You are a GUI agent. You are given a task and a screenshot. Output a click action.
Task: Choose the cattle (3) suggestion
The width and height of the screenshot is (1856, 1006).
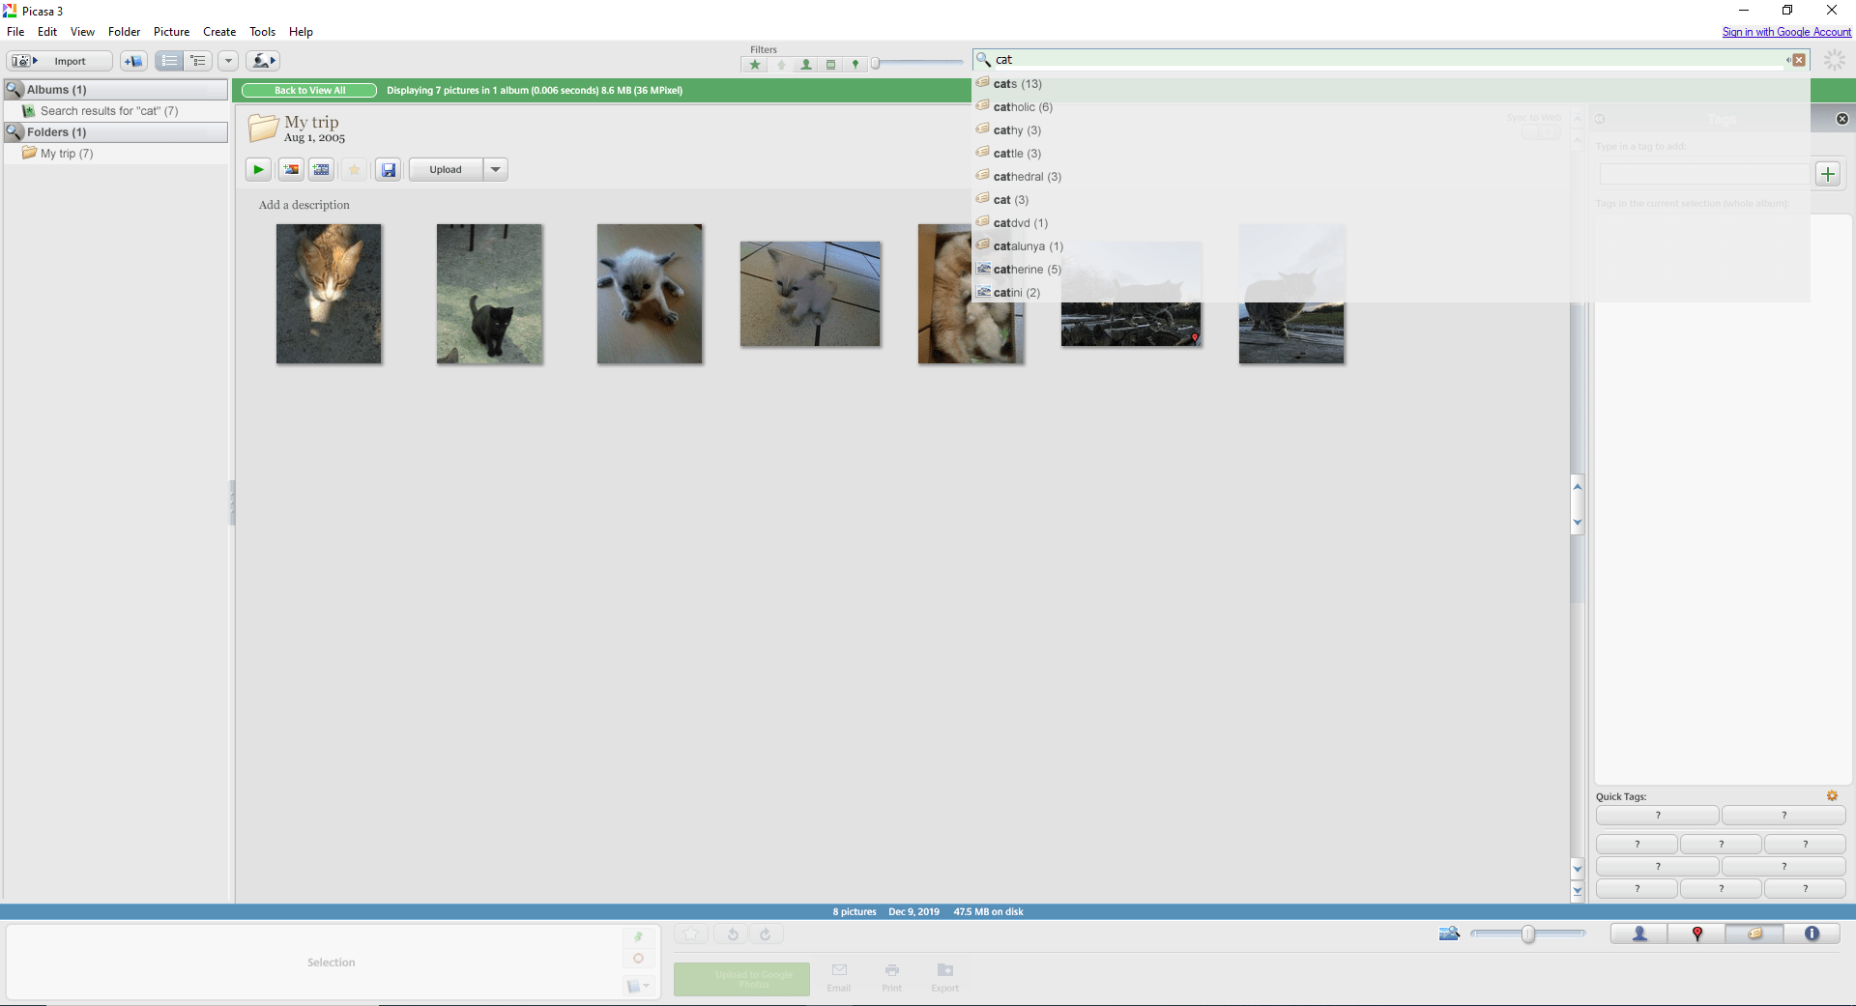tap(1017, 154)
